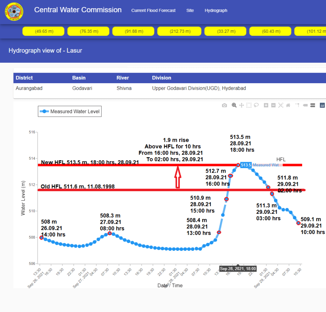
Task: Choose the Box Select tool
Action: (x=249, y=105)
